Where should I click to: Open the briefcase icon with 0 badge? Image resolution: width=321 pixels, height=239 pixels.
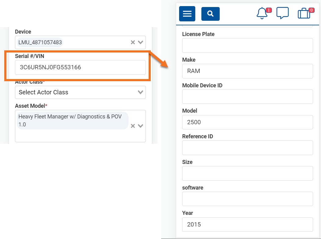point(306,13)
